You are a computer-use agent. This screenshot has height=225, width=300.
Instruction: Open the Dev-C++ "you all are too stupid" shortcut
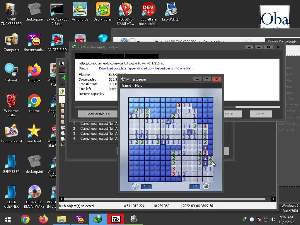148,14
